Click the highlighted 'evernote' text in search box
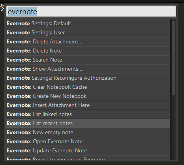Screen dimensions: 184x165 23,11
